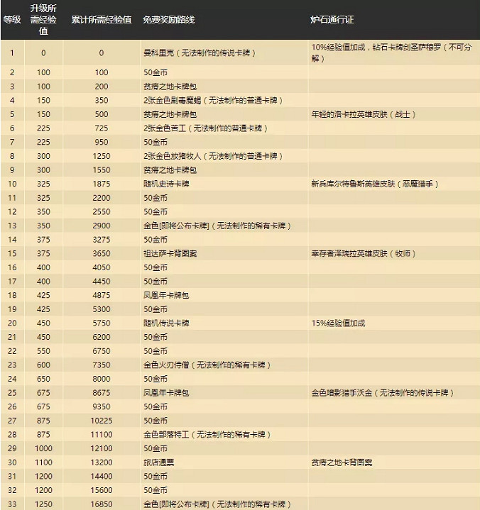This screenshot has height=510, width=480.
Task: Click cumulative experience value 950
Action: coord(102,142)
